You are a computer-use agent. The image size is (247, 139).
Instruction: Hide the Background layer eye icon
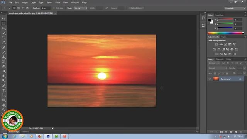pyautogui.click(x=210, y=79)
